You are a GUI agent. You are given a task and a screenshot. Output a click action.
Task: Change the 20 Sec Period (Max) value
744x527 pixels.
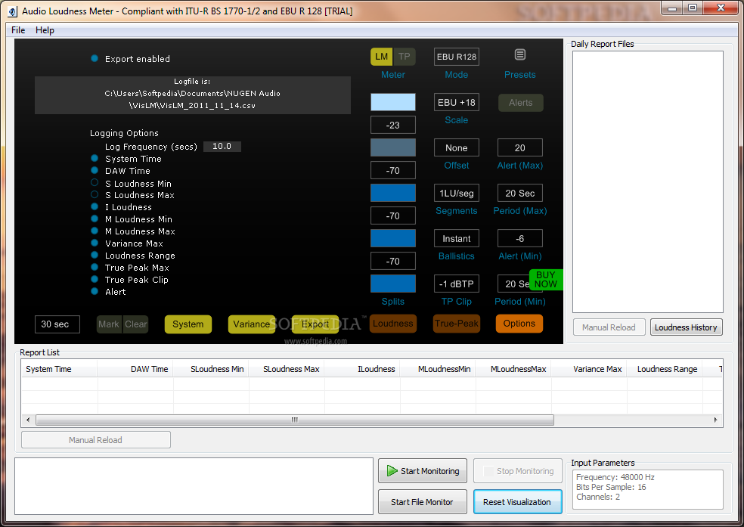520,193
